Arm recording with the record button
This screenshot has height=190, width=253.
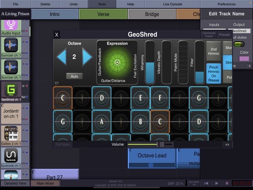coord(227,183)
